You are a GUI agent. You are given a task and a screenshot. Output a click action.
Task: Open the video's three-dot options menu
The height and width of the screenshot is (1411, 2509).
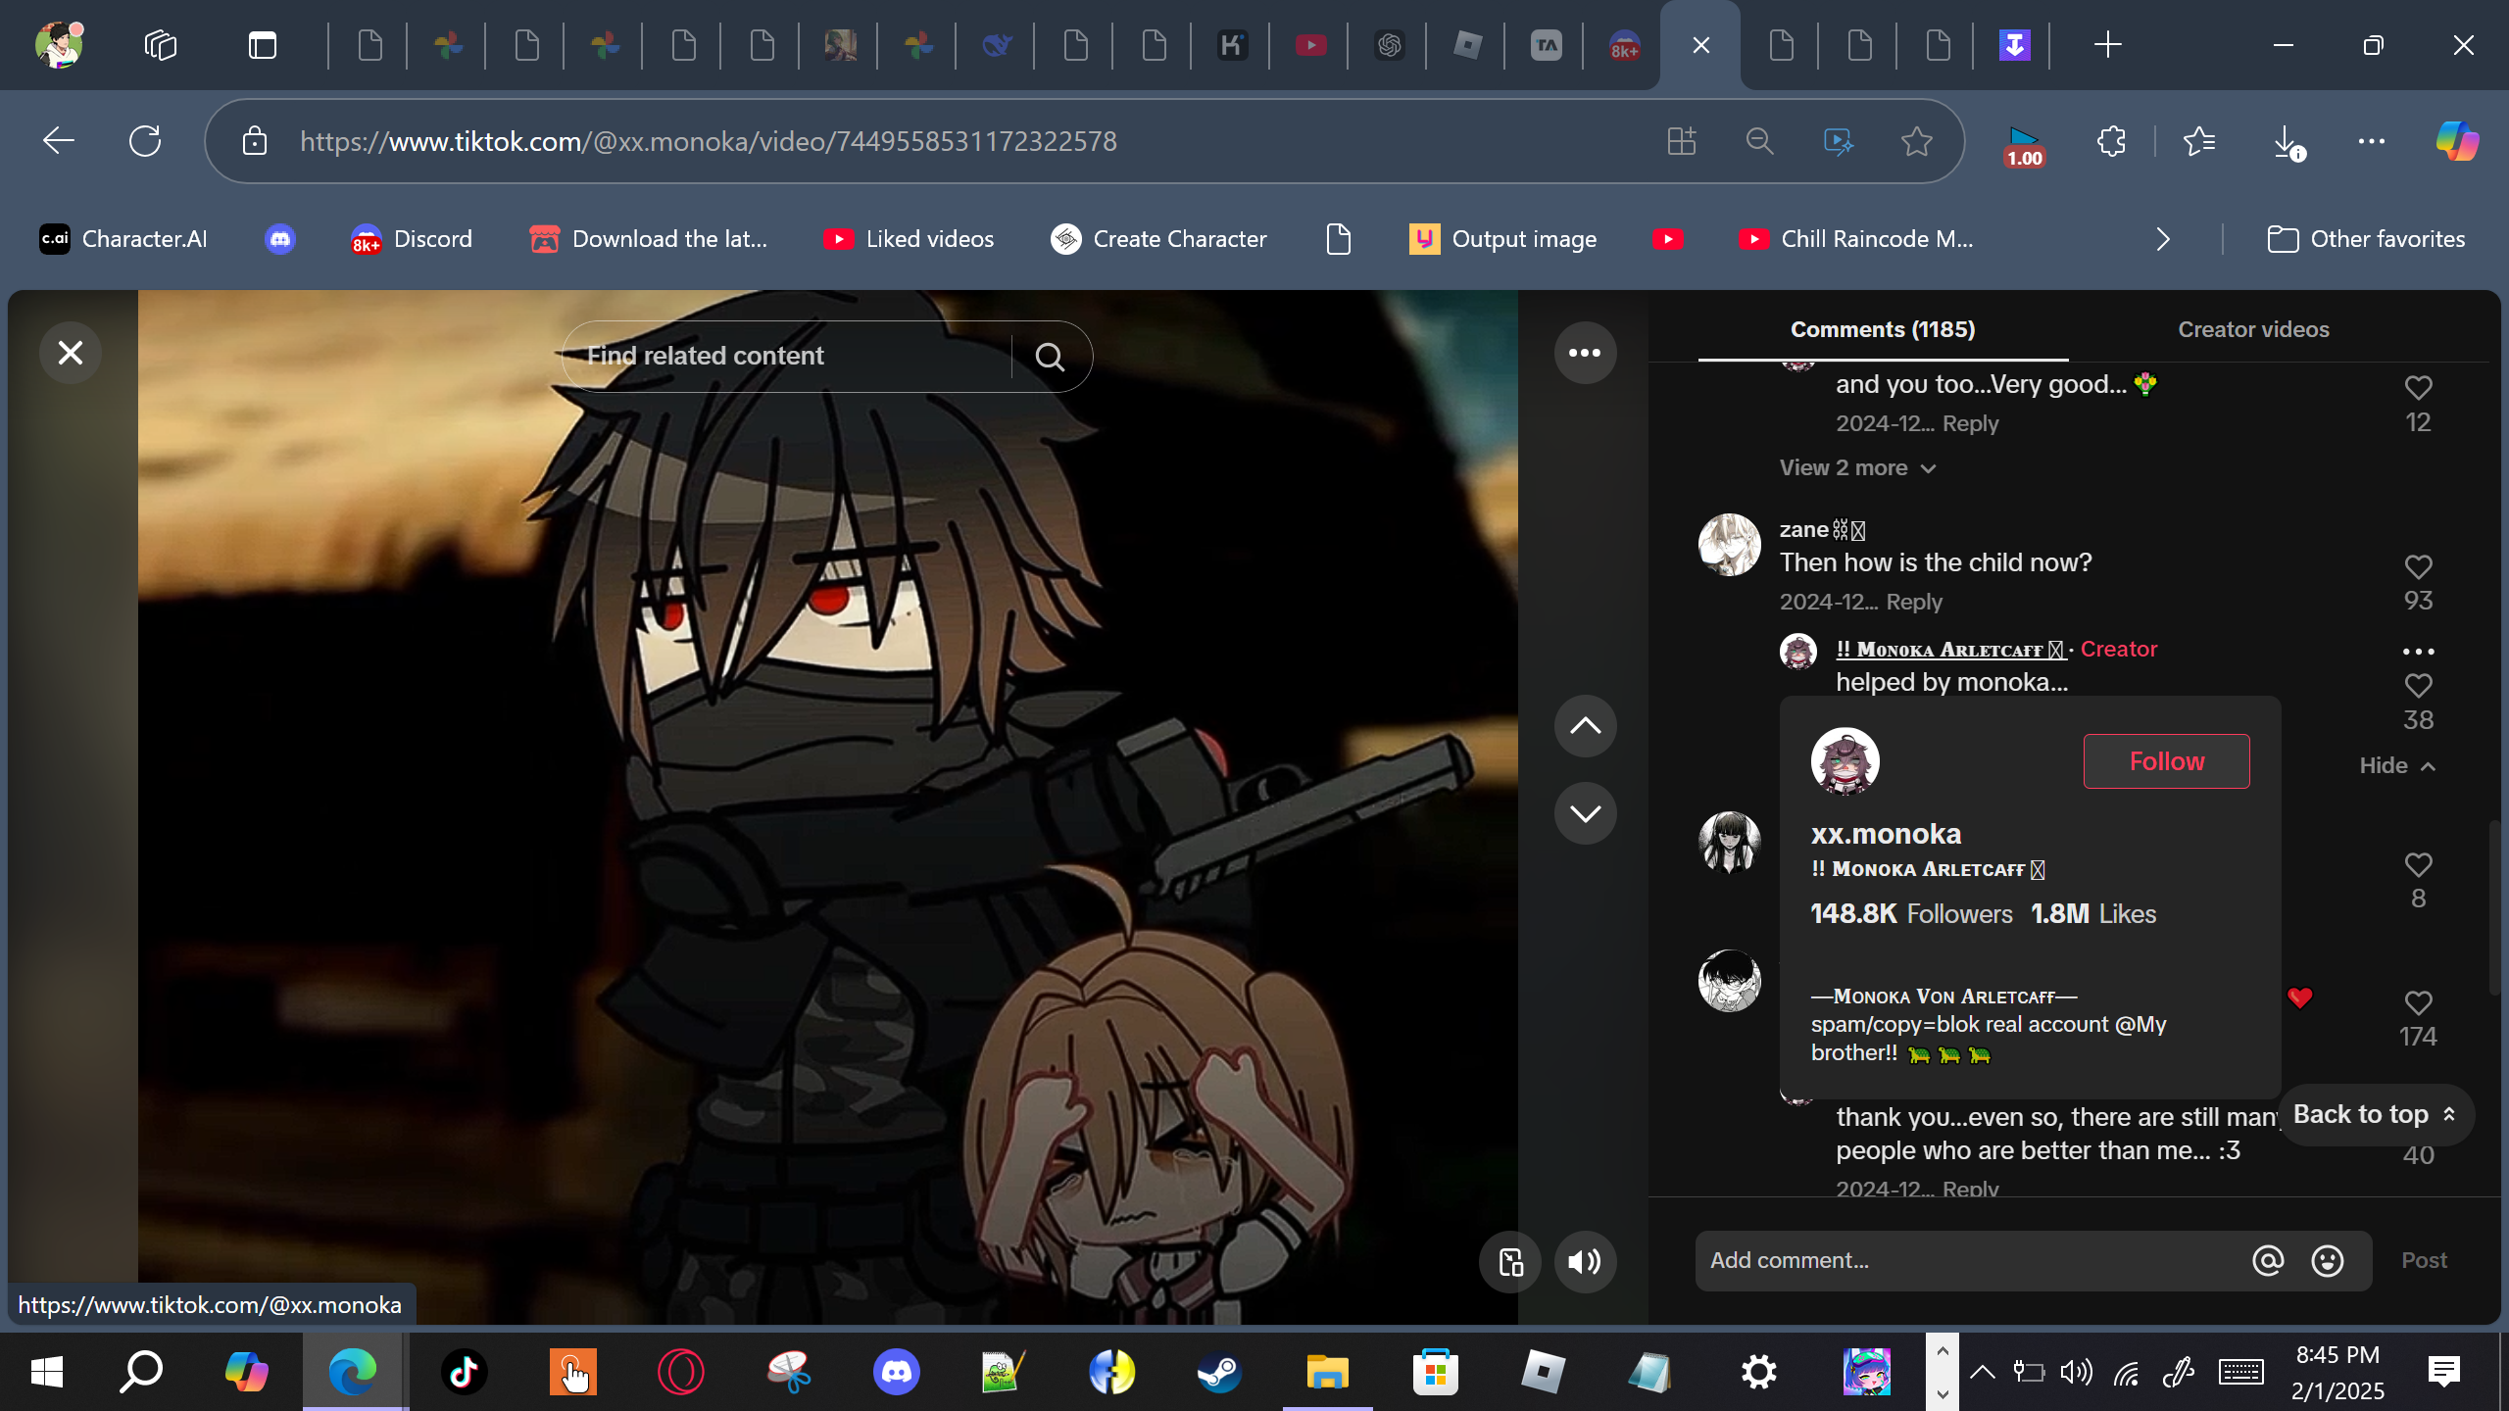[1584, 353]
